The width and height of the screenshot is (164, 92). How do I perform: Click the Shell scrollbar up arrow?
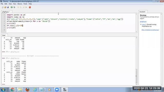[x=136, y=38]
